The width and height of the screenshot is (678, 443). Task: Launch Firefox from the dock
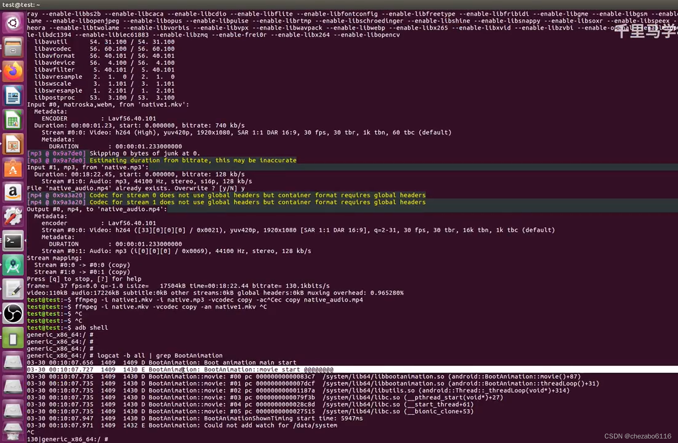(13, 71)
